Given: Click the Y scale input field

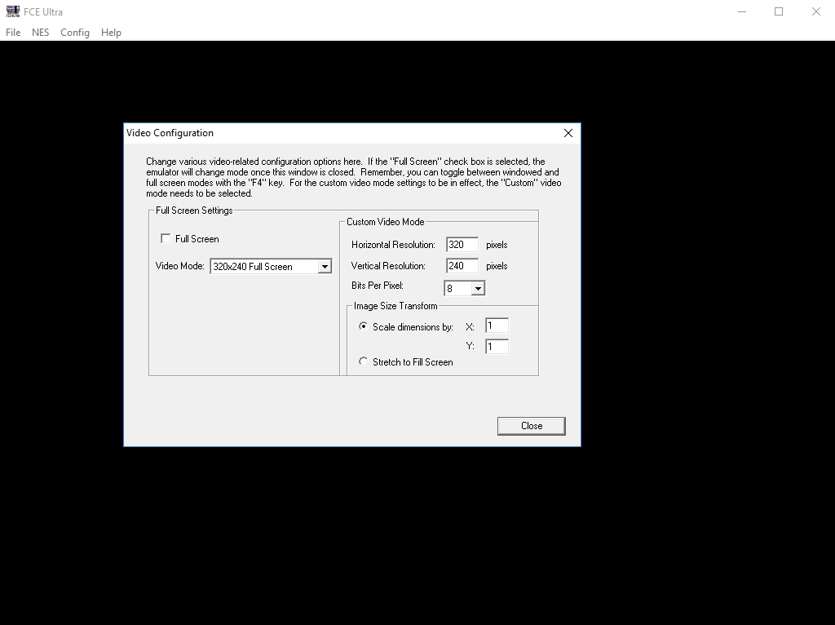Looking at the screenshot, I should pyautogui.click(x=497, y=346).
